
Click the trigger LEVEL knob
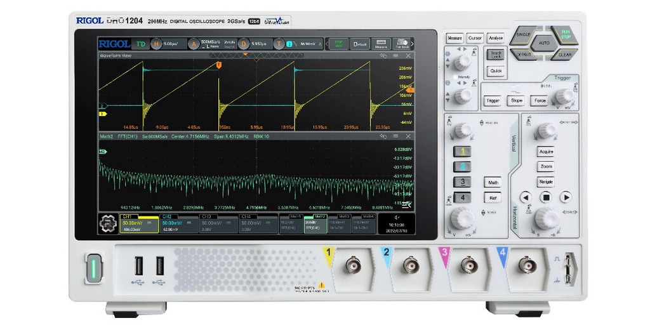pos(564,96)
